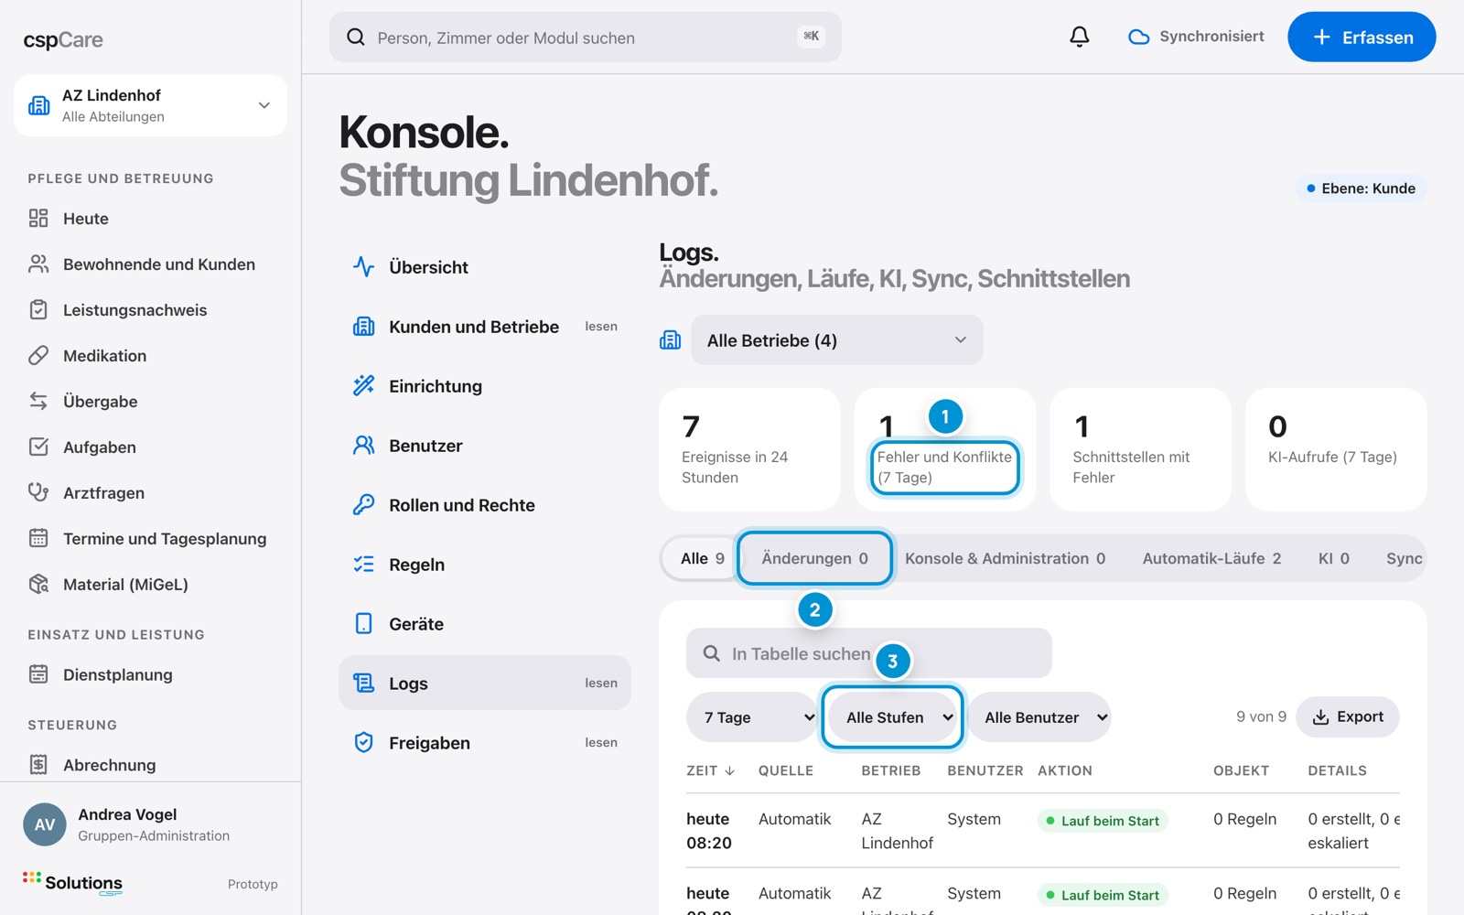This screenshot has height=915, width=1464.
Task: Open the Alle Benutzer dropdown
Action: pos(1039,717)
